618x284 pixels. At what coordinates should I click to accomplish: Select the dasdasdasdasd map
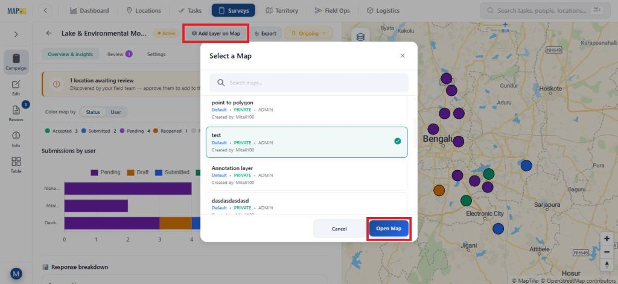[x=307, y=204]
